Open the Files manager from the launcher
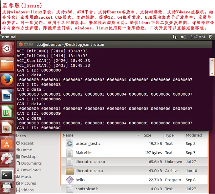The height and width of the screenshot is (194, 215). coord(7,64)
